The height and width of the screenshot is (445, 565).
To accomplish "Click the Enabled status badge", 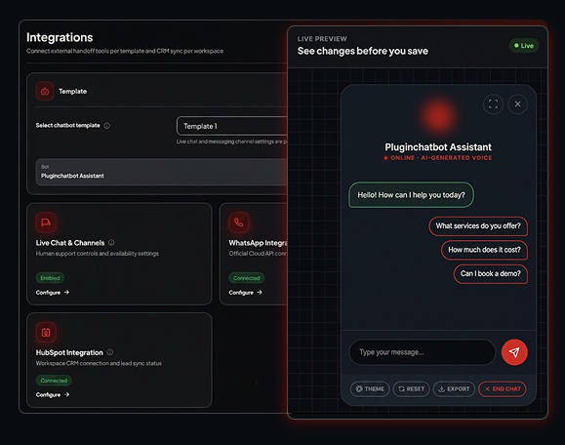I will click(x=50, y=278).
